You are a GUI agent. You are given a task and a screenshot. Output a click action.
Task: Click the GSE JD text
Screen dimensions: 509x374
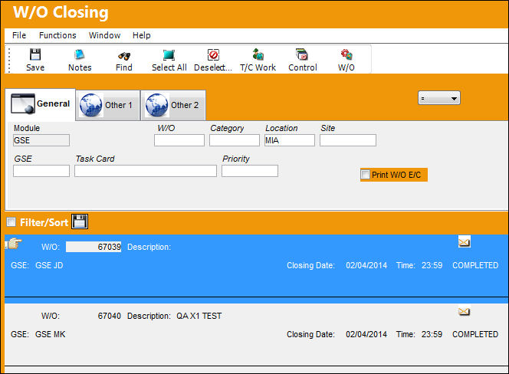(x=49, y=265)
